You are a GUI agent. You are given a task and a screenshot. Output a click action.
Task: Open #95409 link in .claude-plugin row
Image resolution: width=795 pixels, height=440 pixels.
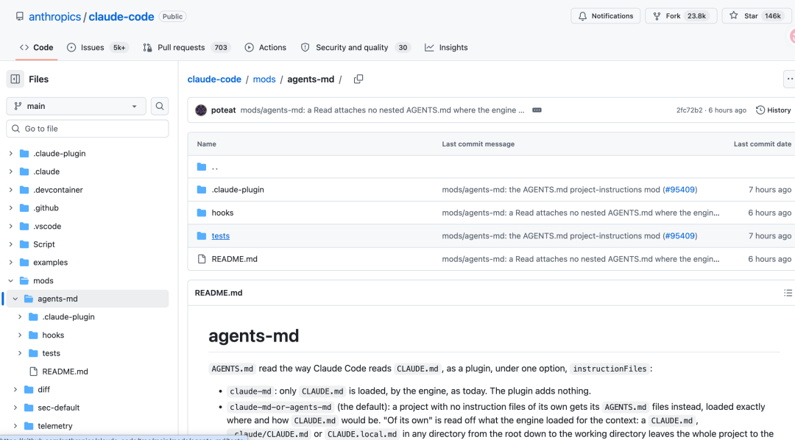click(680, 190)
